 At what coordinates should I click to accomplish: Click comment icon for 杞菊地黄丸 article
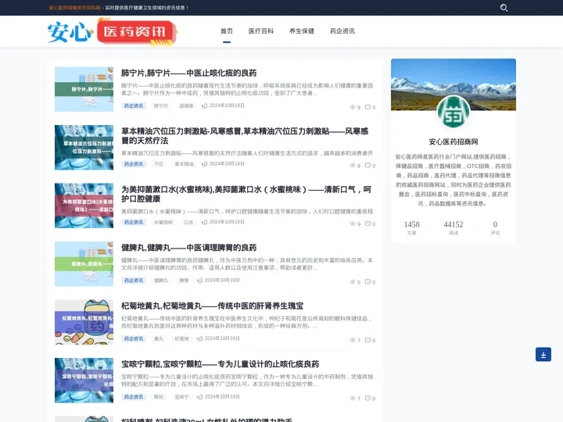click(x=368, y=339)
